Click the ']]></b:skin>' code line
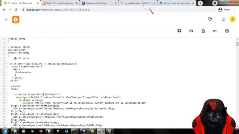This screenshot has width=239, height=134. 21,58
